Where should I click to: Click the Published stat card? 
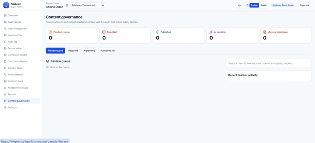[178, 36]
